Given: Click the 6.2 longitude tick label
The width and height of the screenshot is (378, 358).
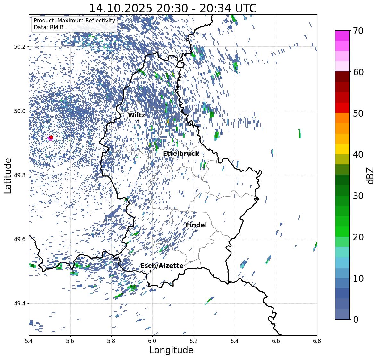Looking at the screenshot, I should [194, 341].
